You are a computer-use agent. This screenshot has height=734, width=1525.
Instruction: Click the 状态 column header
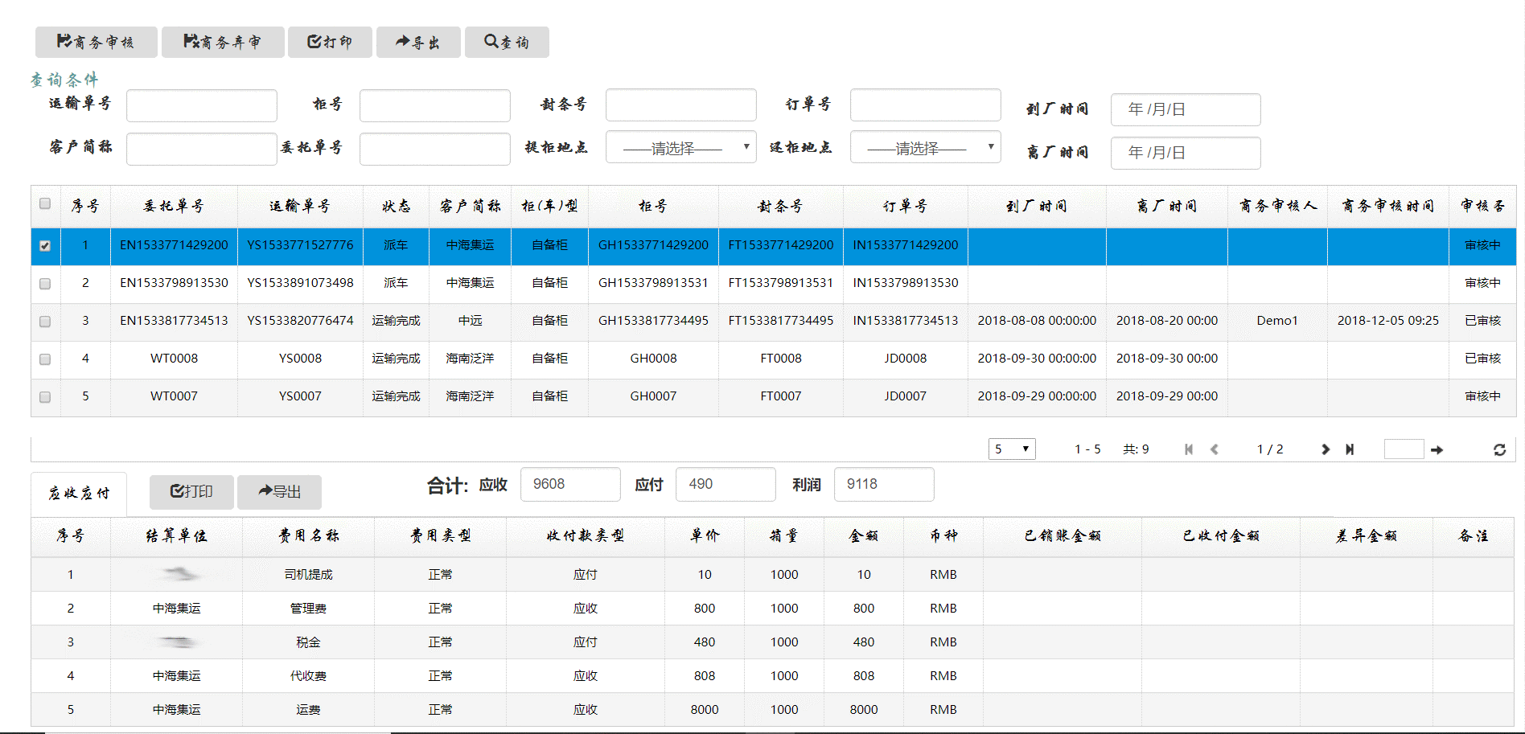(396, 207)
